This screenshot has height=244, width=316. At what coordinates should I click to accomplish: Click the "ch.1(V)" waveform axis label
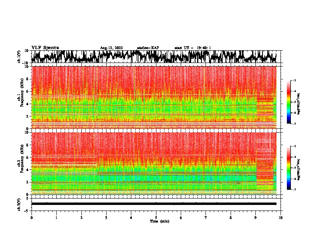[19, 57]
